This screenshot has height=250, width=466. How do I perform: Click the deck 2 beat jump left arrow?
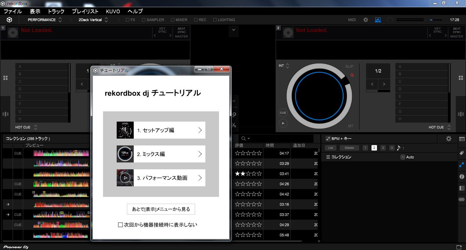(372, 84)
